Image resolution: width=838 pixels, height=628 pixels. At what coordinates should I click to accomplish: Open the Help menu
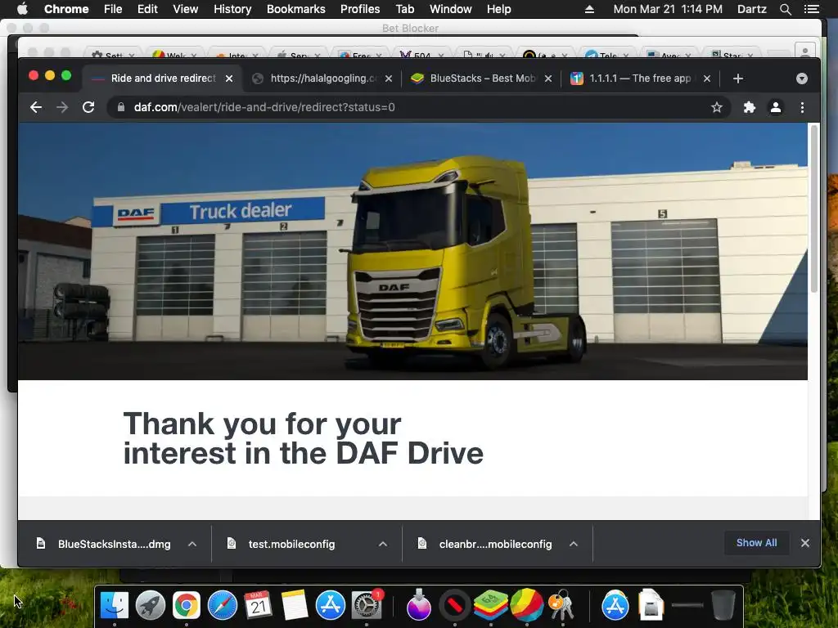point(498,9)
